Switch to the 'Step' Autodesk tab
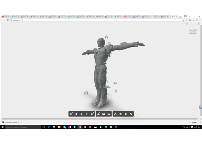 tap(24, 17)
